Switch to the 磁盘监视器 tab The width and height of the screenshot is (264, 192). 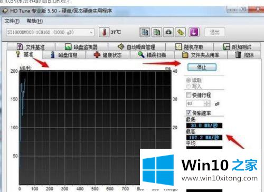(x=81, y=47)
